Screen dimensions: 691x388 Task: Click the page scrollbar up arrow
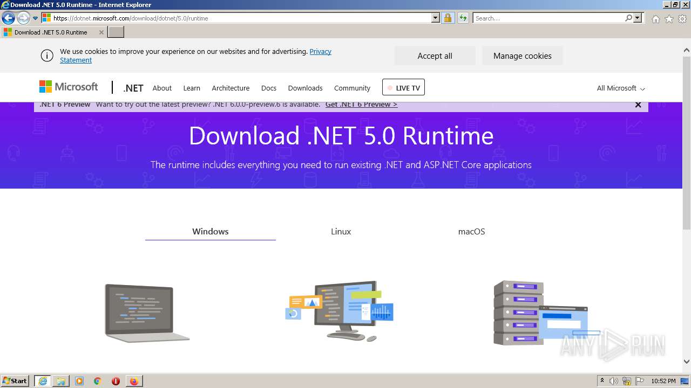coord(687,50)
